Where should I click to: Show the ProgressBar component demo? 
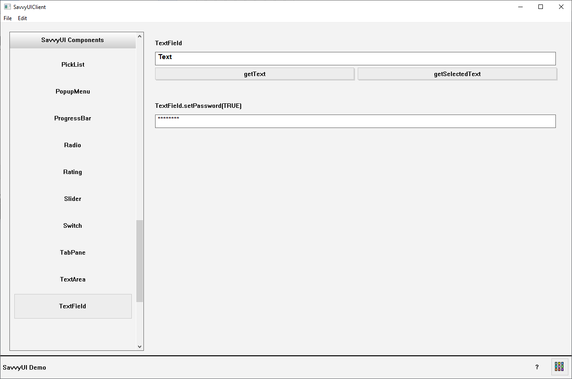point(73,119)
